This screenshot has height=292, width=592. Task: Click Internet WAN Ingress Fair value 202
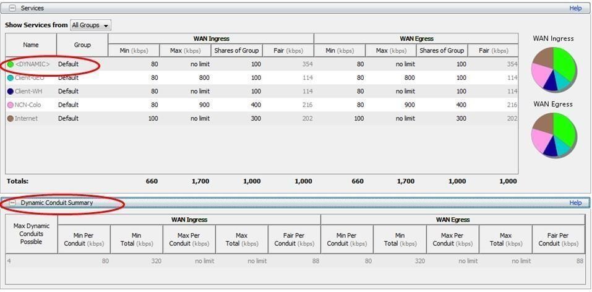click(307, 119)
